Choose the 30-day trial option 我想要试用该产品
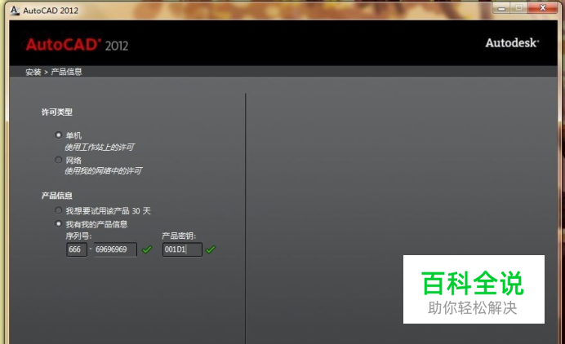565x344 pixels. (58, 210)
